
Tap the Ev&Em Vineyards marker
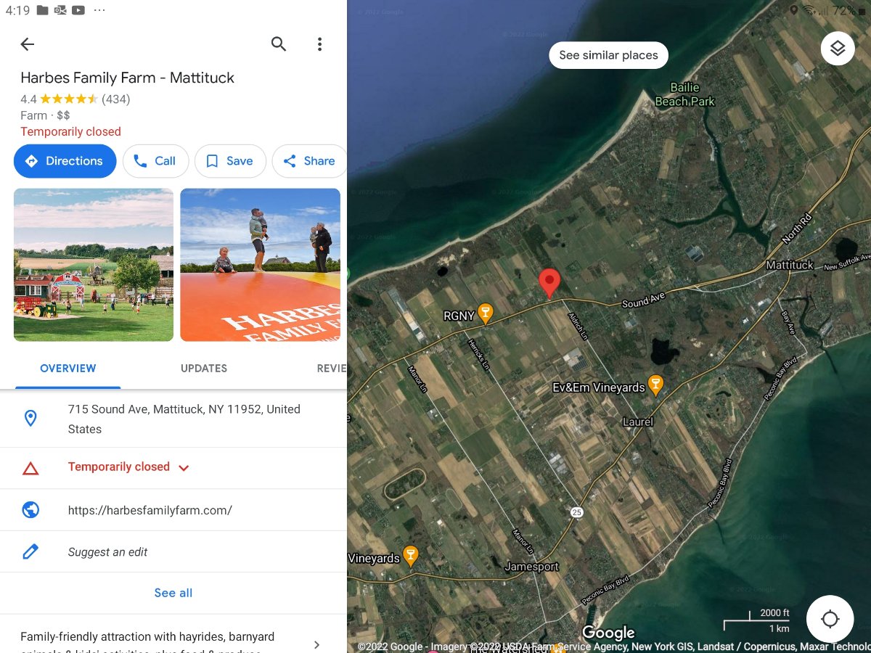[656, 385]
